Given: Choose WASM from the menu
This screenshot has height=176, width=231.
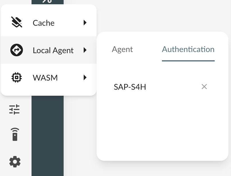Looking at the screenshot, I should 45,77.
